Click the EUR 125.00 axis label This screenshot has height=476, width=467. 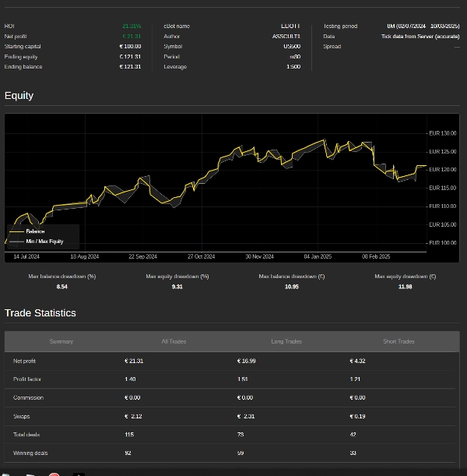442,151
